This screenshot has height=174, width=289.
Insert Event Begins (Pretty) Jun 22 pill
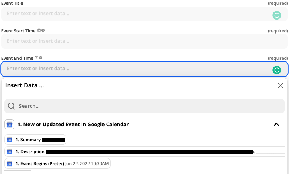coord(57,164)
